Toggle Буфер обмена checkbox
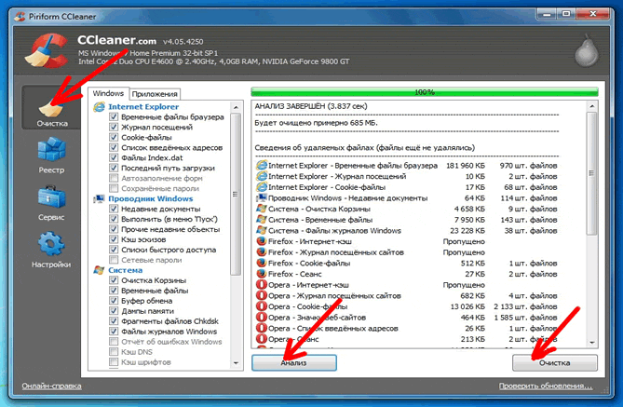The image size is (623, 407). point(114,301)
